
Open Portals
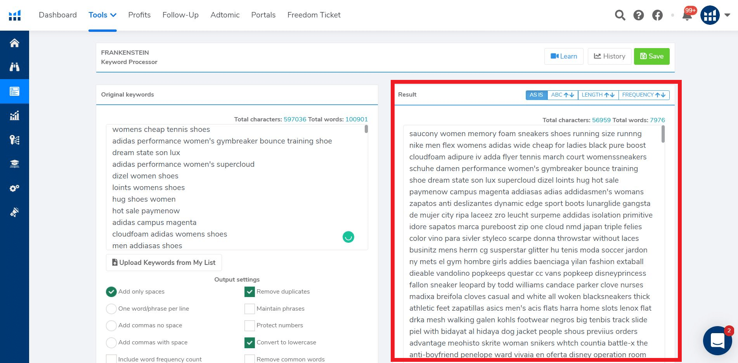263,15
